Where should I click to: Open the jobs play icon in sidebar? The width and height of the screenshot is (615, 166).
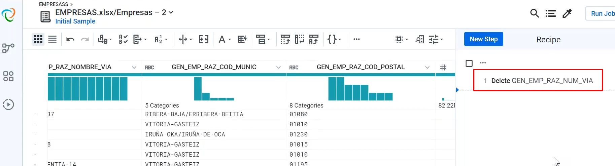coord(8,105)
